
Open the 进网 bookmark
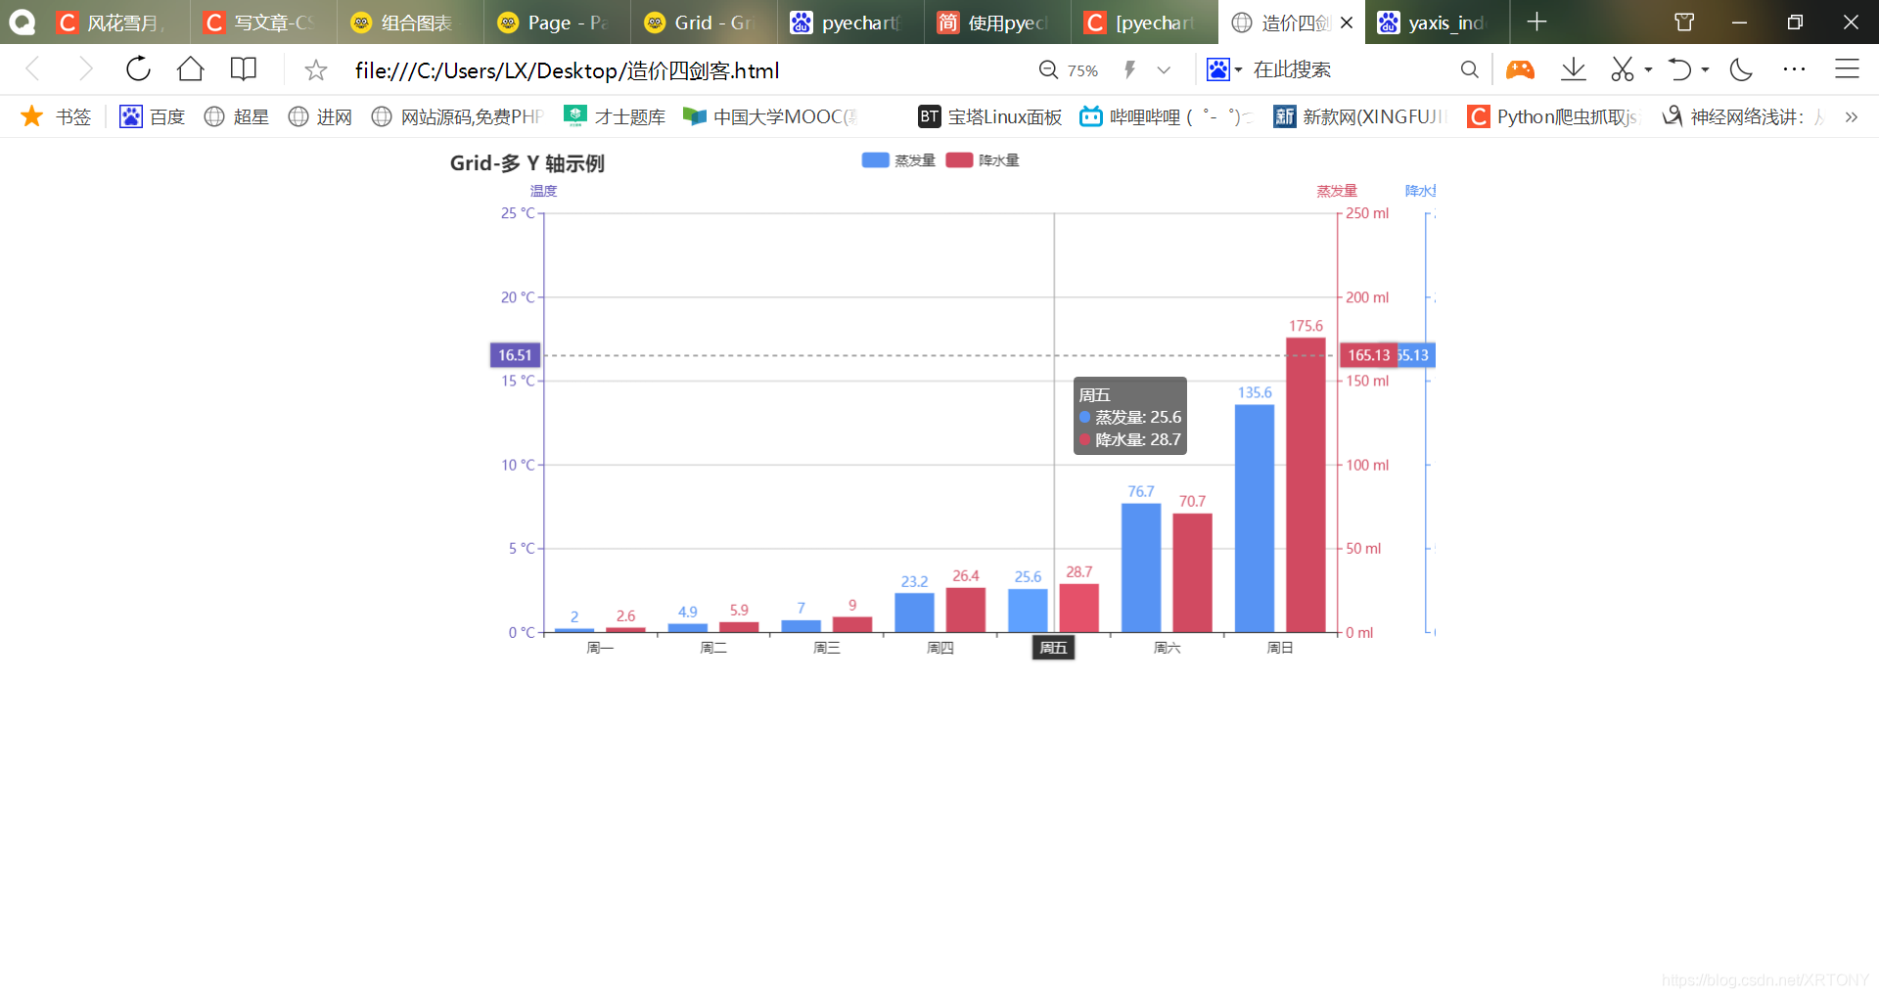click(x=320, y=116)
